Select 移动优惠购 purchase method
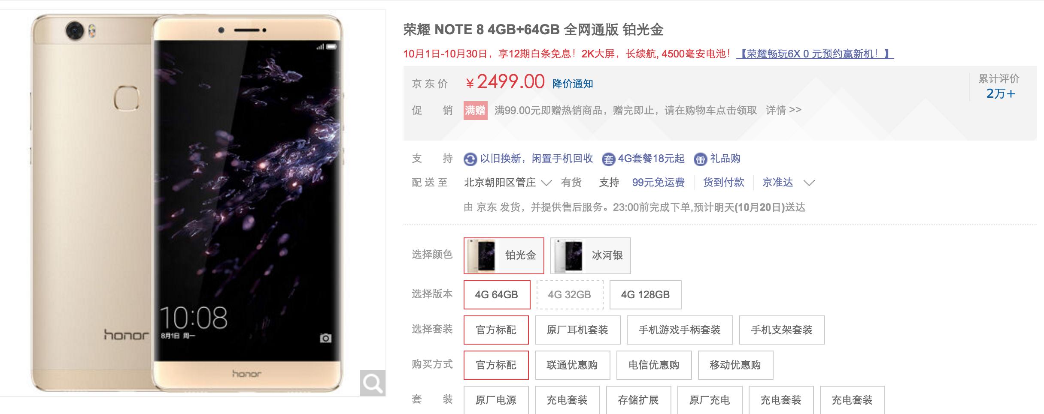Viewport: 1044px width, 414px height. pyautogui.click(x=735, y=365)
